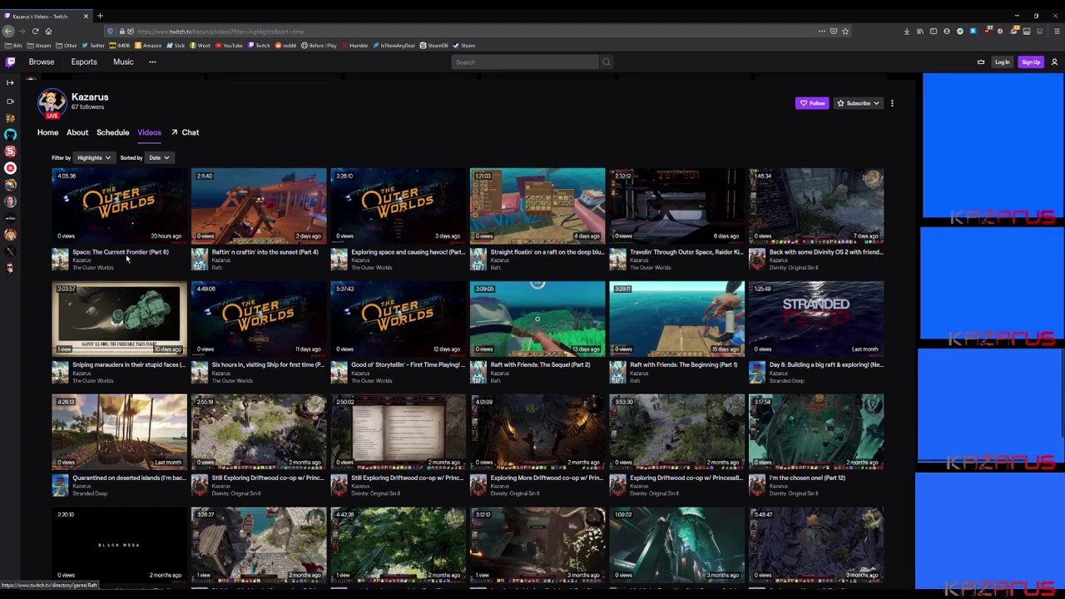Open Raft with Friends: The Sequel (Part 2)

point(540,365)
